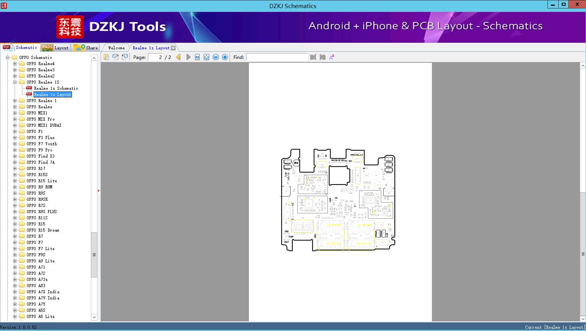586x331 pixels.
Task: Zoom out with the minus icon
Action: [216, 57]
